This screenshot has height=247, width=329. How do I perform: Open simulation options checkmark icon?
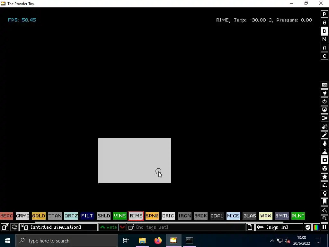[x=307, y=227]
